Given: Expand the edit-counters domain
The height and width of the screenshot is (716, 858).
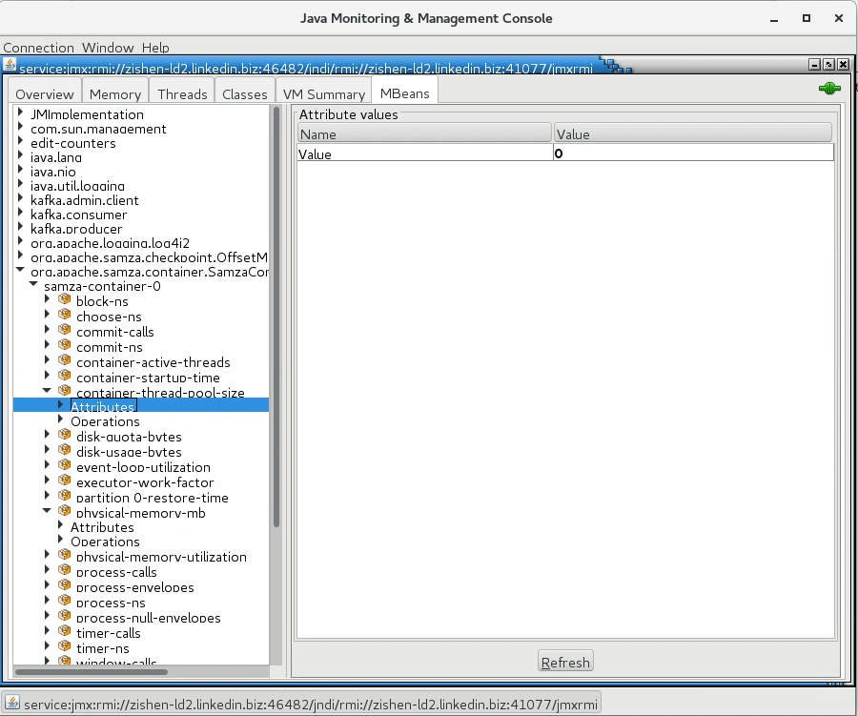Looking at the screenshot, I should 20,141.
